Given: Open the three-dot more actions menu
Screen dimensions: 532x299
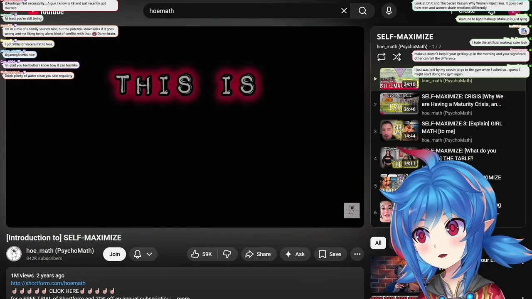Looking at the screenshot, I should tap(357, 254).
